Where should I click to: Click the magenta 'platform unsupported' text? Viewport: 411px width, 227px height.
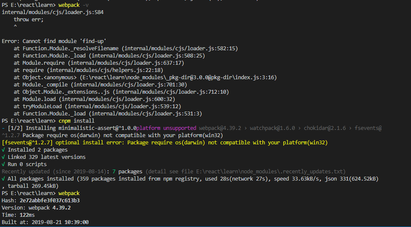pyautogui.click(x=166, y=128)
